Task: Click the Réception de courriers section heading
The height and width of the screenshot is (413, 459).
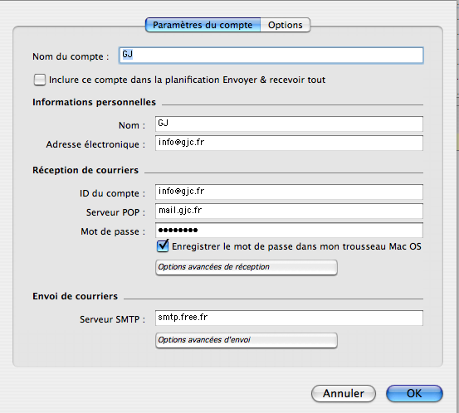Action: (x=85, y=170)
